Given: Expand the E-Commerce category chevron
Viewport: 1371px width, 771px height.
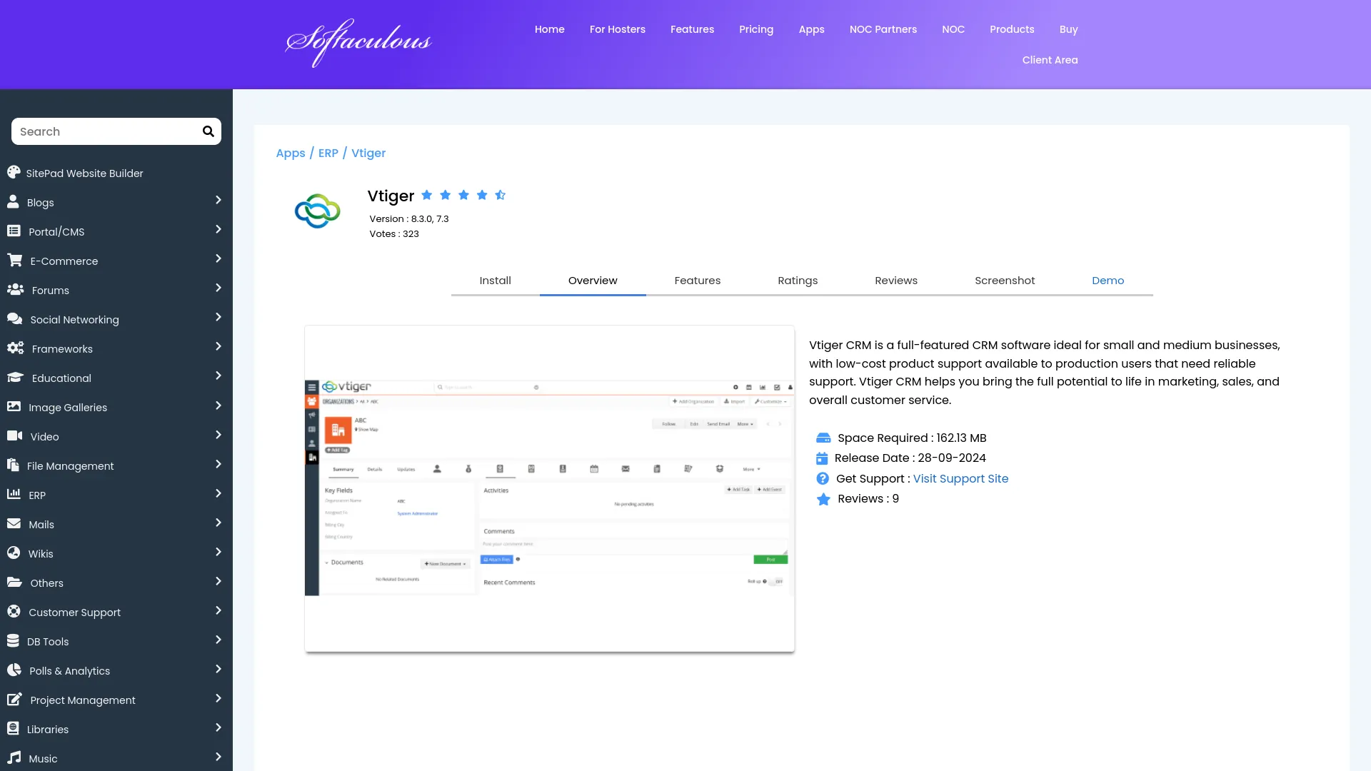Looking at the screenshot, I should (219, 259).
